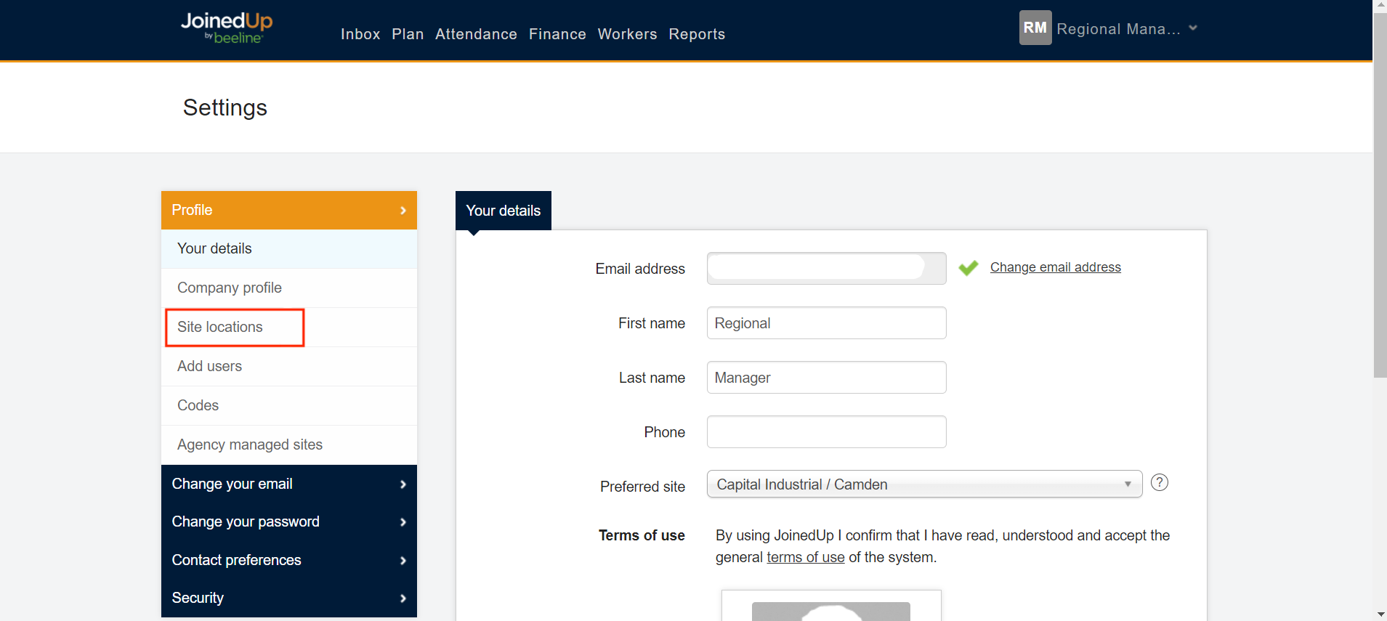Expand the Change your email section
Screen dimensions: 1387x621
point(288,484)
